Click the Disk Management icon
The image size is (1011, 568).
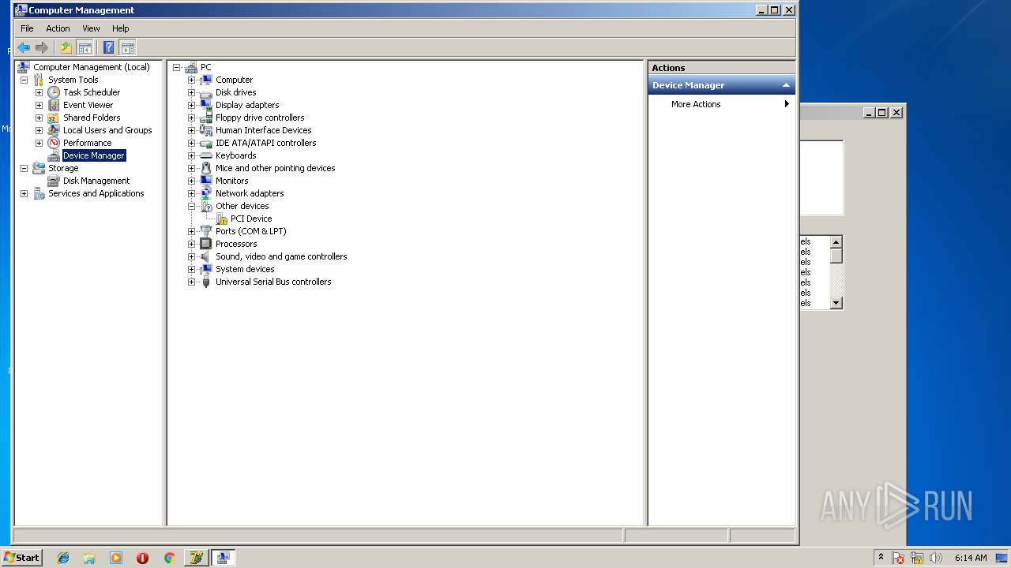coord(54,181)
